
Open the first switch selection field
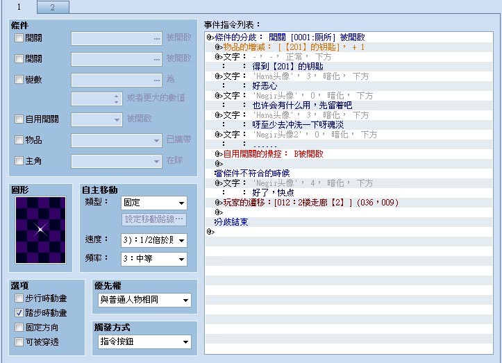pyautogui.click(x=117, y=38)
